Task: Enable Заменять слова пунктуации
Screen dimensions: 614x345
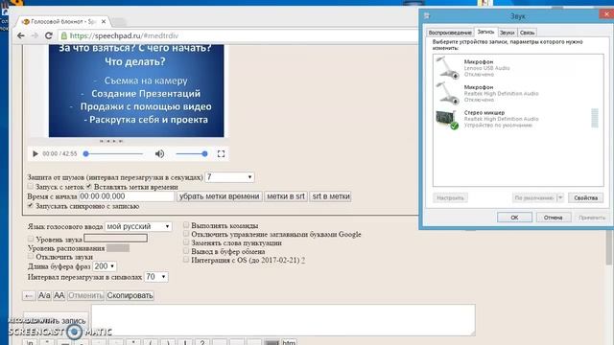Action: pos(186,242)
